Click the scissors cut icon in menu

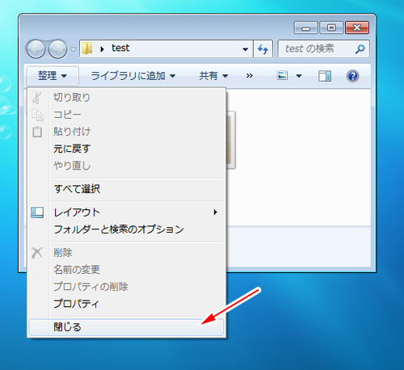[37, 98]
